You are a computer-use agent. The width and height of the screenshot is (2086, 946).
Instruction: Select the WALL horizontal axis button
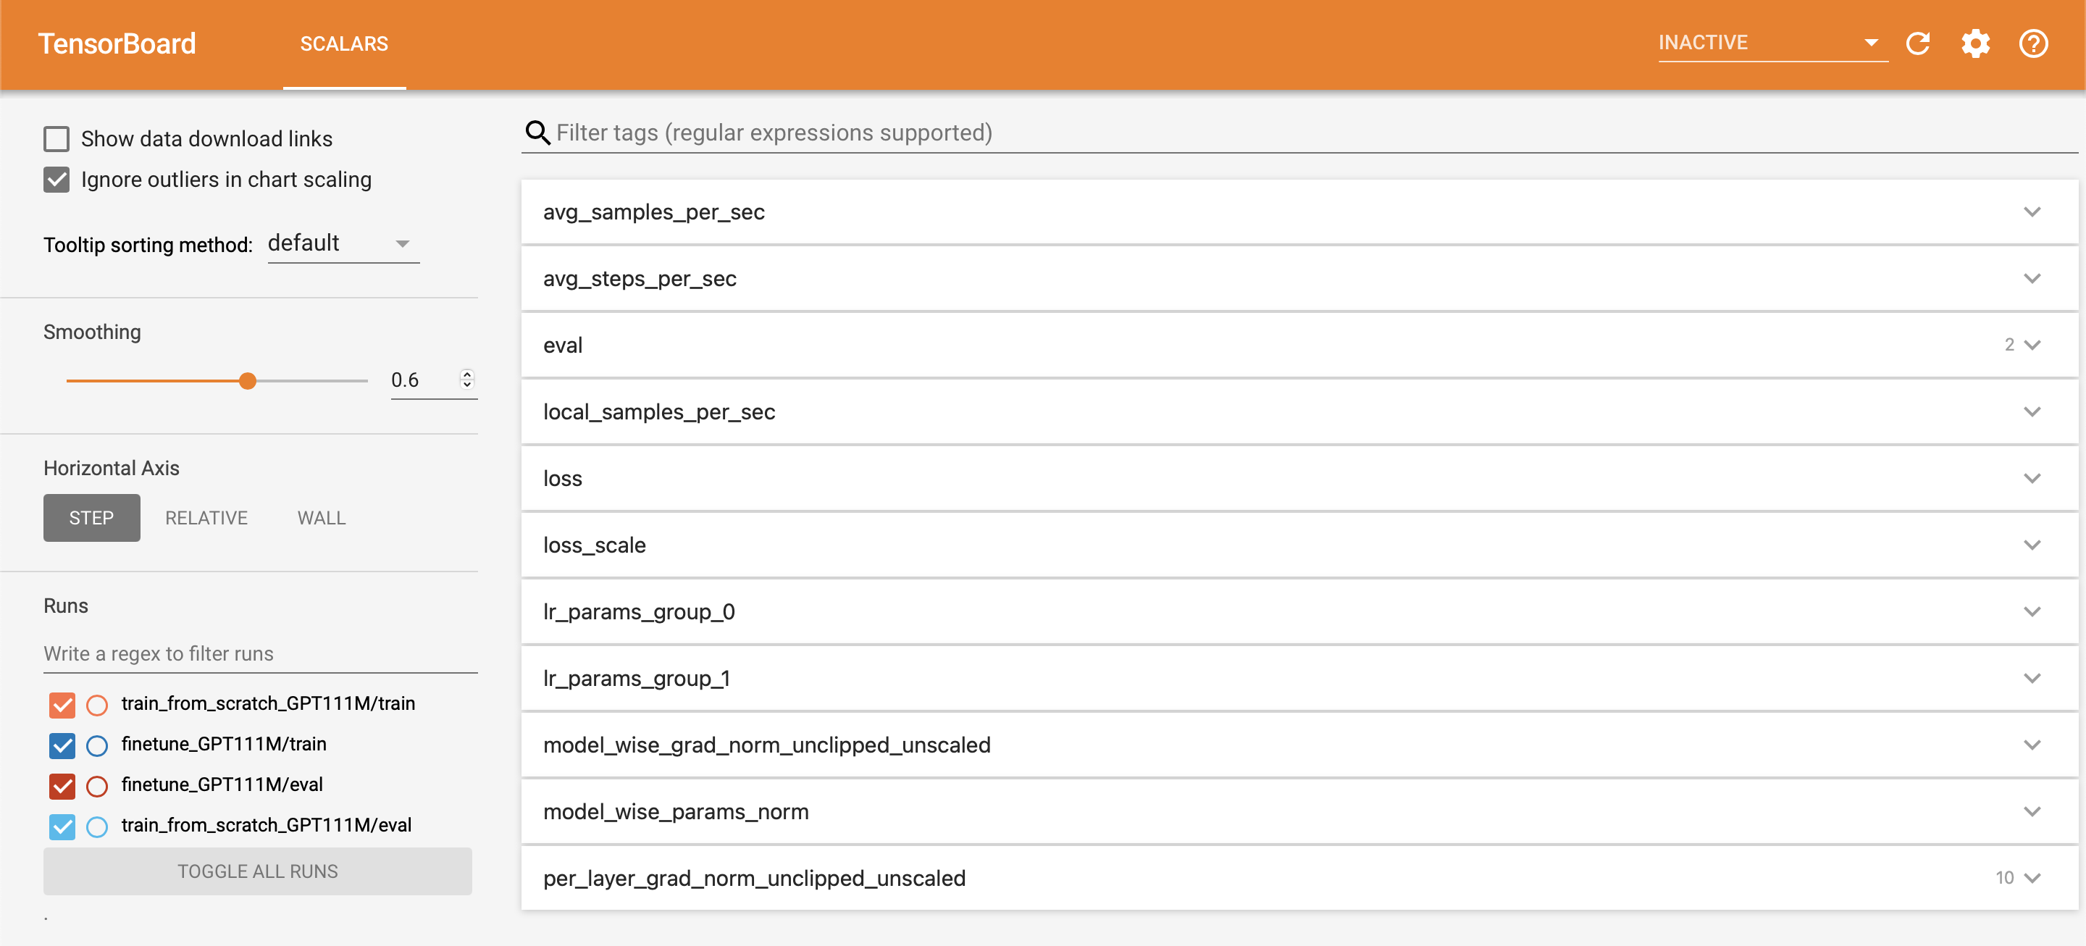(x=322, y=517)
